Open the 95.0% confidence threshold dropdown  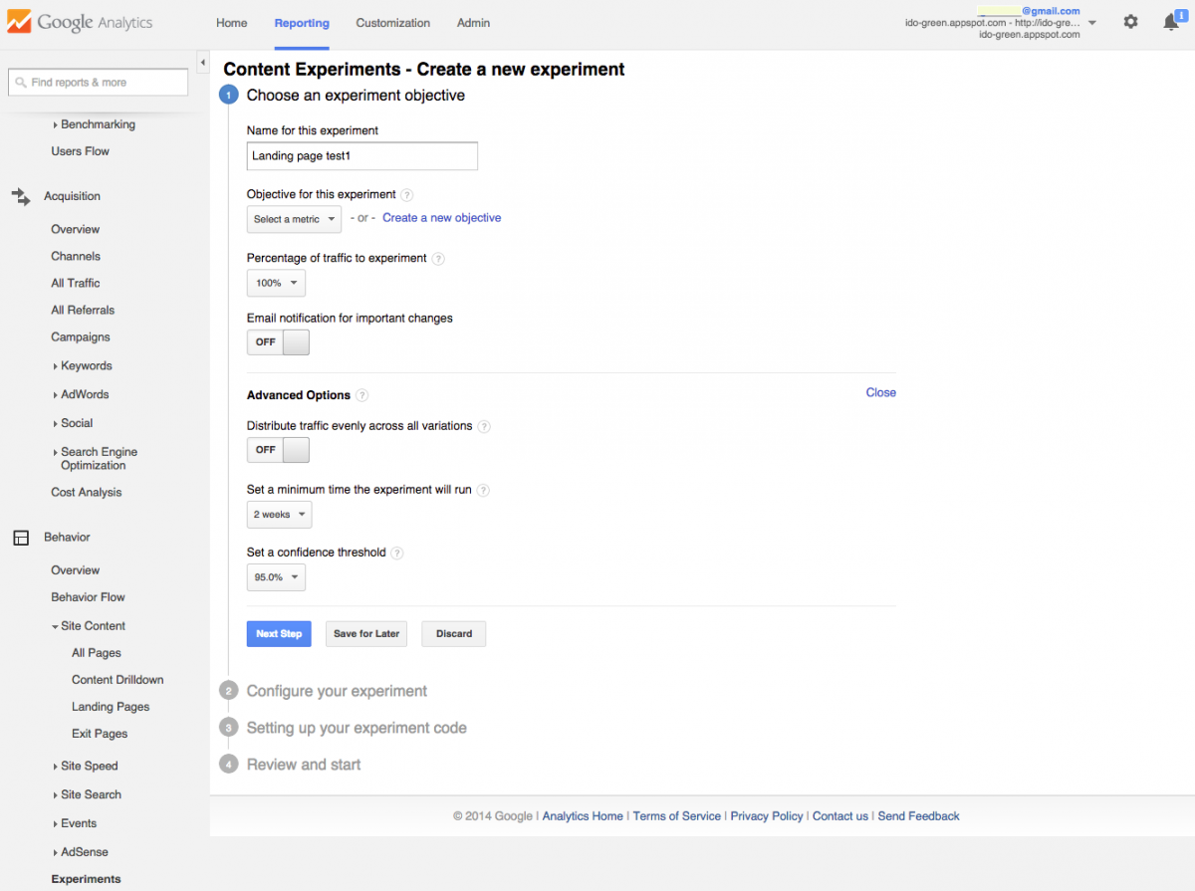point(276,577)
